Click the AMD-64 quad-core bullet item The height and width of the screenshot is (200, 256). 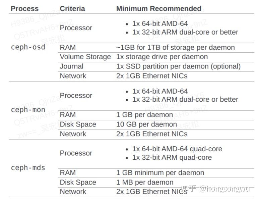coord(177,149)
